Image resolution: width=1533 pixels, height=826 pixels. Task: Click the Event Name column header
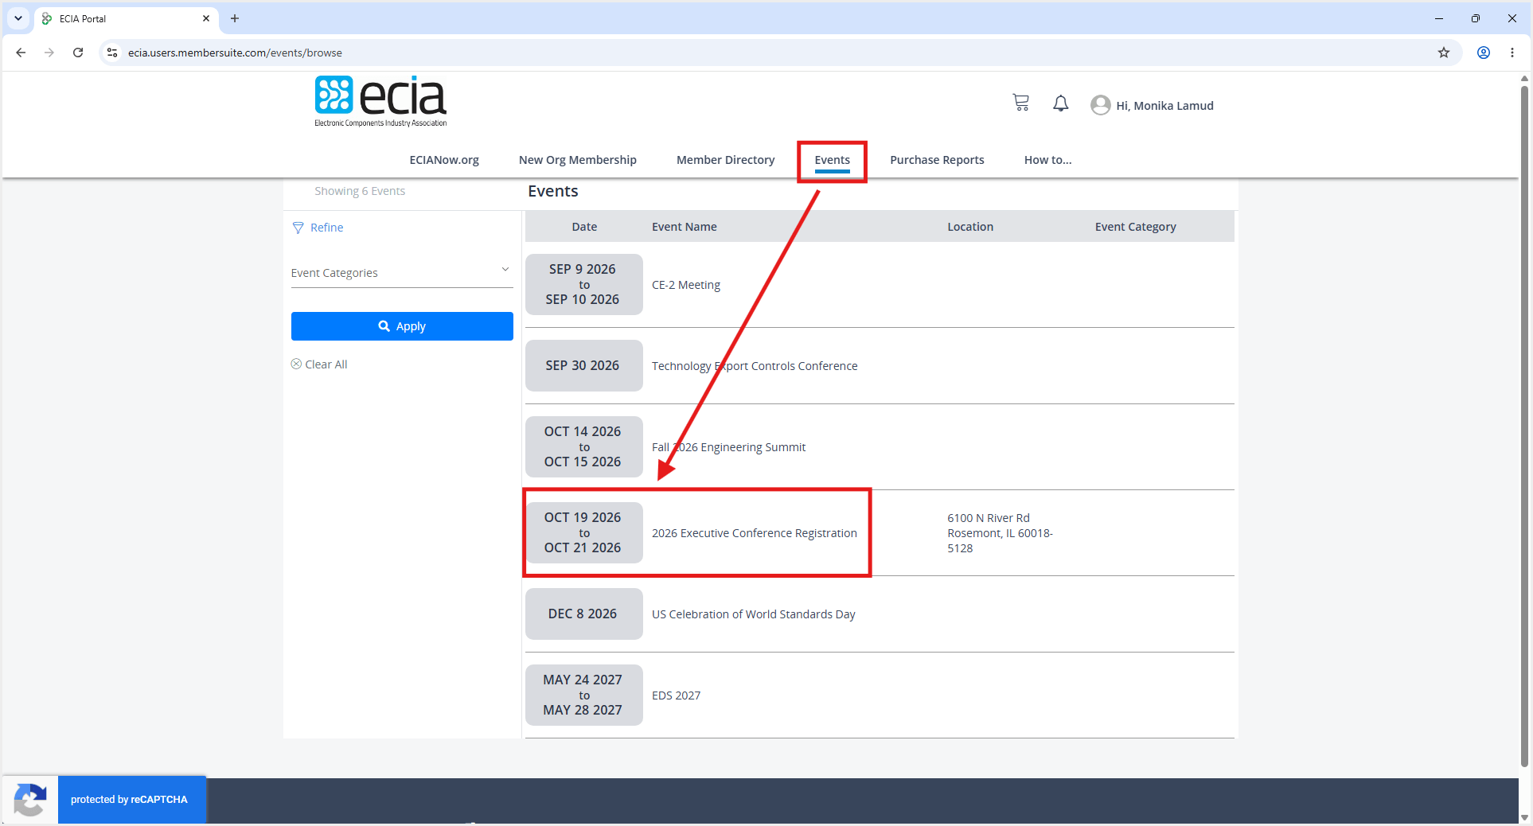pyautogui.click(x=685, y=227)
